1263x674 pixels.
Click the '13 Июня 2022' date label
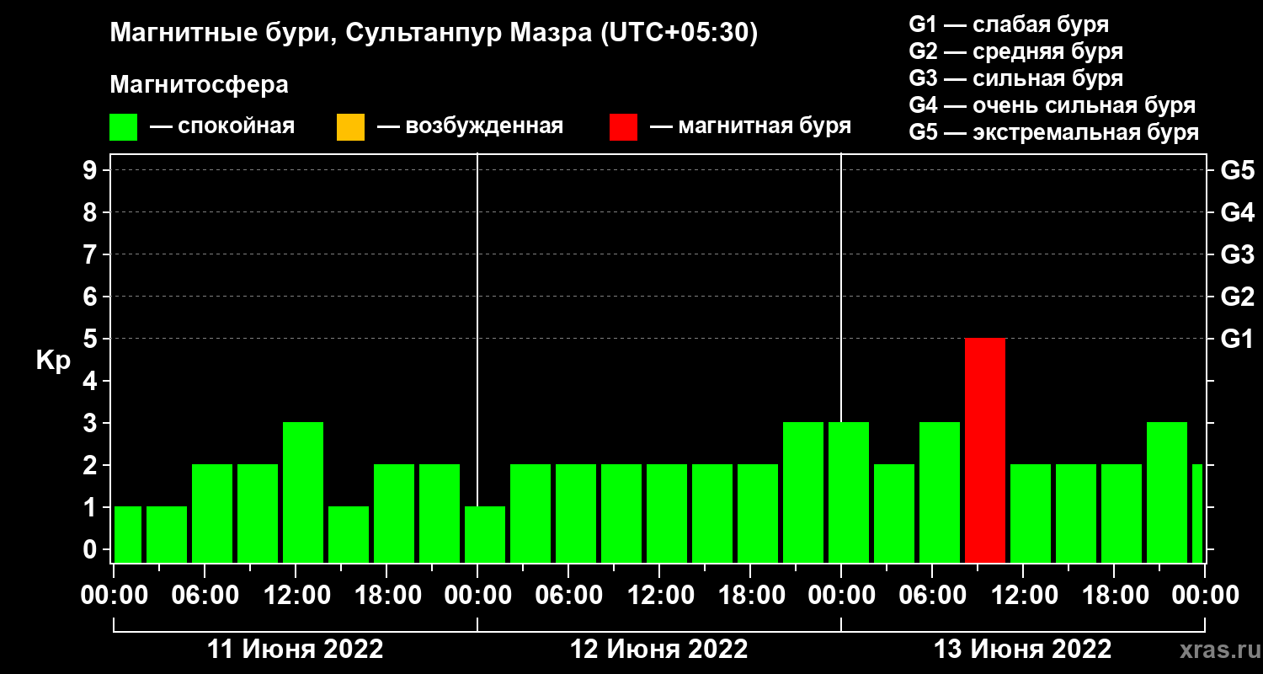pos(1023,650)
